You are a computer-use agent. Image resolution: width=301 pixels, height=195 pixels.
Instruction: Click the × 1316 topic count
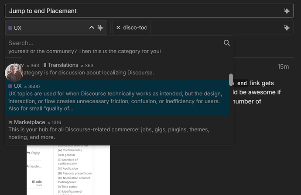pos(55,122)
